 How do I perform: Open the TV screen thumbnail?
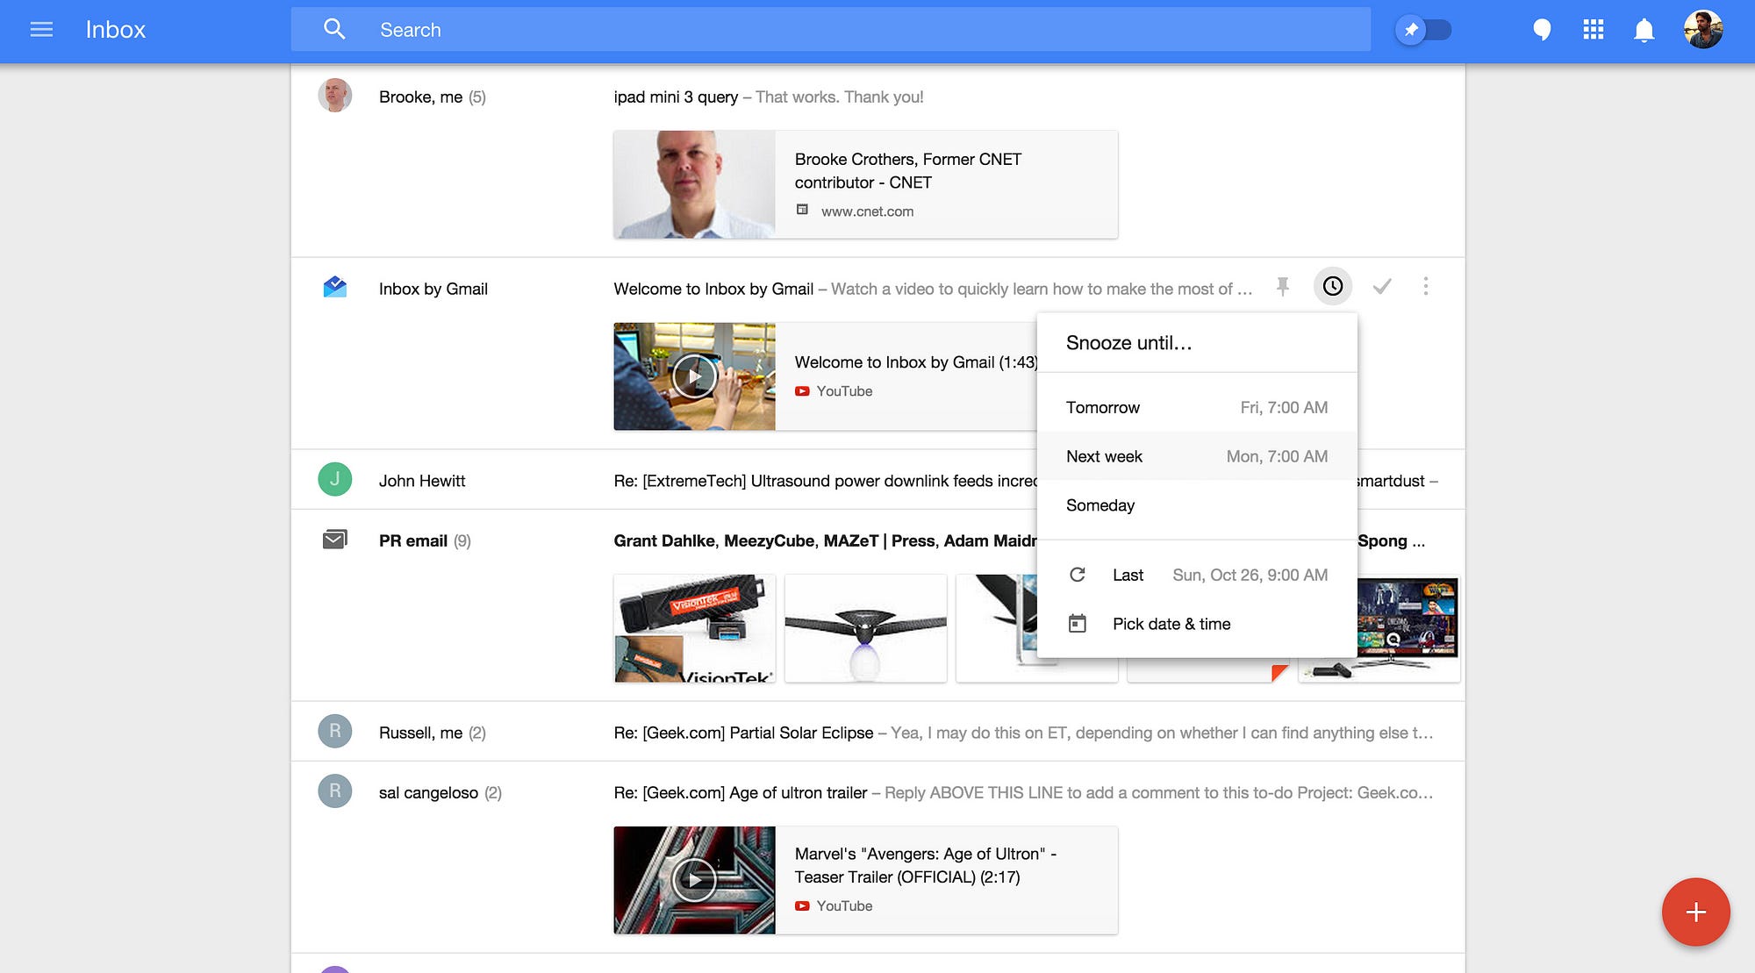pos(1408,628)
